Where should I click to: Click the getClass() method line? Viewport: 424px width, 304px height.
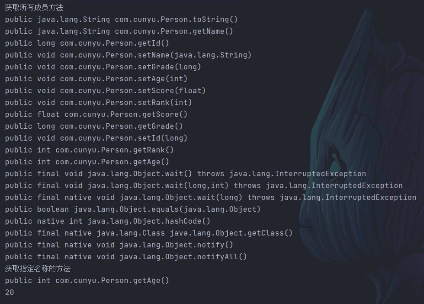coord(149,233)
